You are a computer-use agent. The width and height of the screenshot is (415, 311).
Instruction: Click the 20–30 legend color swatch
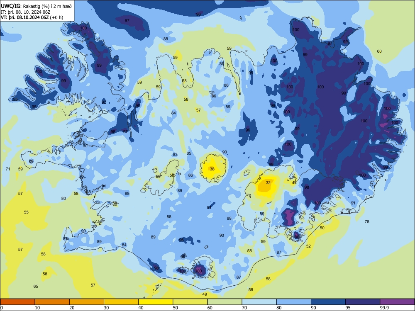tap(87, 302)
